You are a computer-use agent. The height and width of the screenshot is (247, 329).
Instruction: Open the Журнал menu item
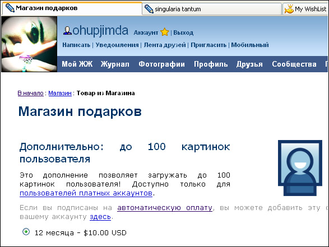click(x=115, y=64)
